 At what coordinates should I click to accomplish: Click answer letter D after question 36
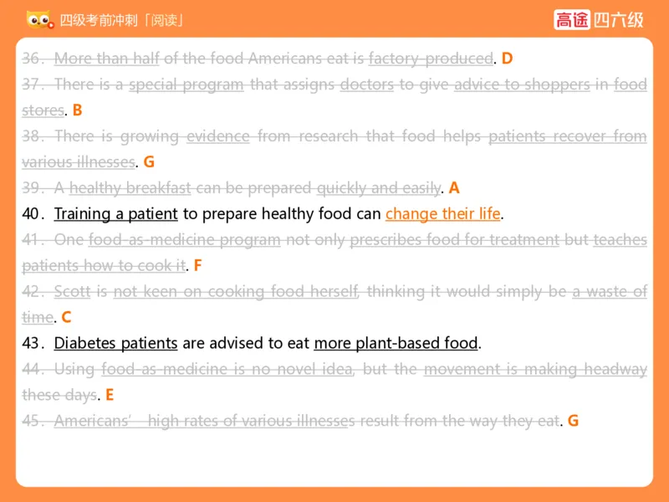pyautogui.click(x=507, y=59)
